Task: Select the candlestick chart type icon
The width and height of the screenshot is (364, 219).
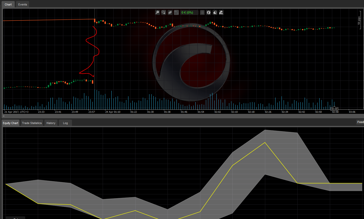Action: tap(170, 12)
